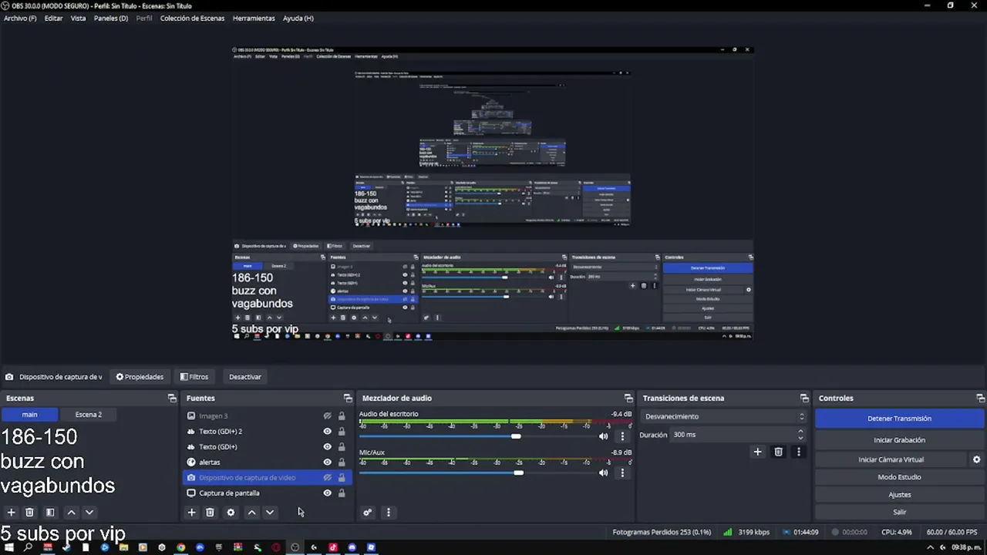This screenshot has width=987, height=555.
Task: Open Audio del escritorio three-dot menu
Action: pyautogui.click(x=622, y=436)
